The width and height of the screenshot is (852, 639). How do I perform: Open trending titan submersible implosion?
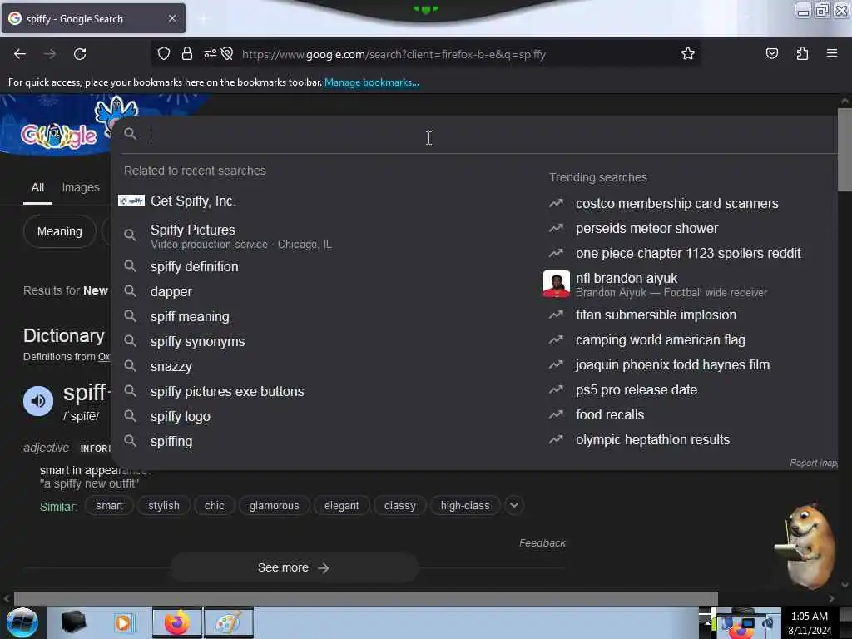656,315
